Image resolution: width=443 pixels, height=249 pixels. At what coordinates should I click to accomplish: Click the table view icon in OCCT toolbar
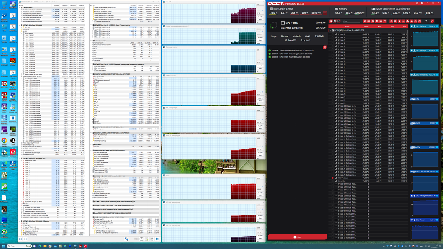tap(335, 21)
